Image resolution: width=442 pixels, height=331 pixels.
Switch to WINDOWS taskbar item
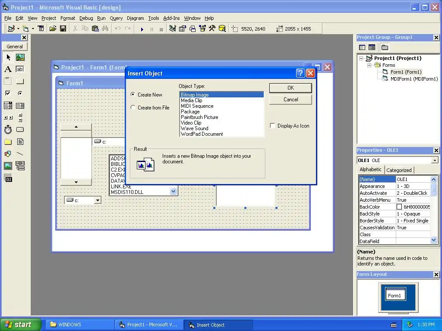(80, 325)
